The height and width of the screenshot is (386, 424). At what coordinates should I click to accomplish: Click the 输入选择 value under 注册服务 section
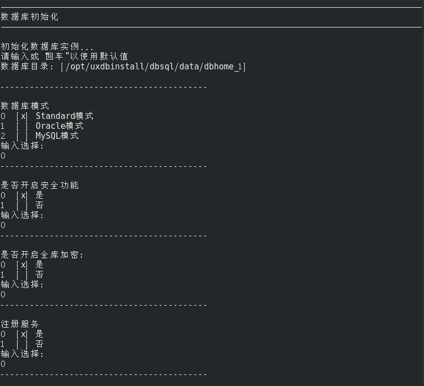coord(3,364)
